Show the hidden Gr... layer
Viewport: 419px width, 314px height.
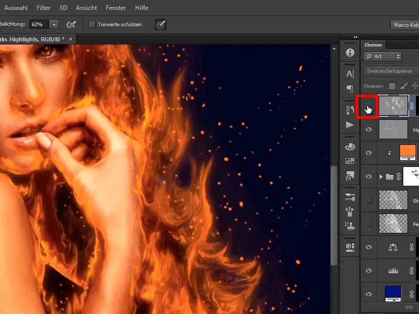(x=369, y=200)
